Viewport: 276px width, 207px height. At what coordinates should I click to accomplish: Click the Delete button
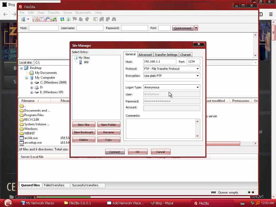point(84,140)
